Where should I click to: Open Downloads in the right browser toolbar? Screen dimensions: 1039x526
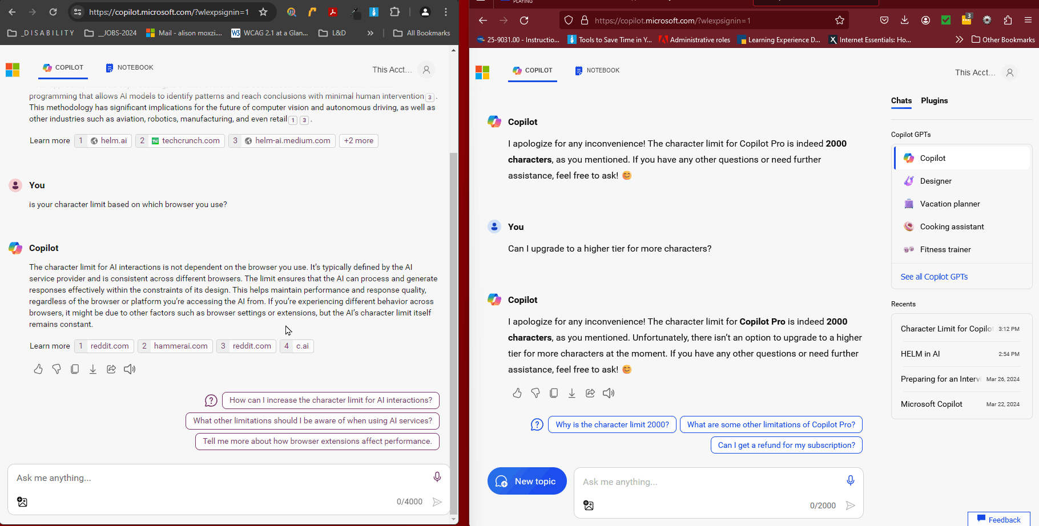coord(905,21)
